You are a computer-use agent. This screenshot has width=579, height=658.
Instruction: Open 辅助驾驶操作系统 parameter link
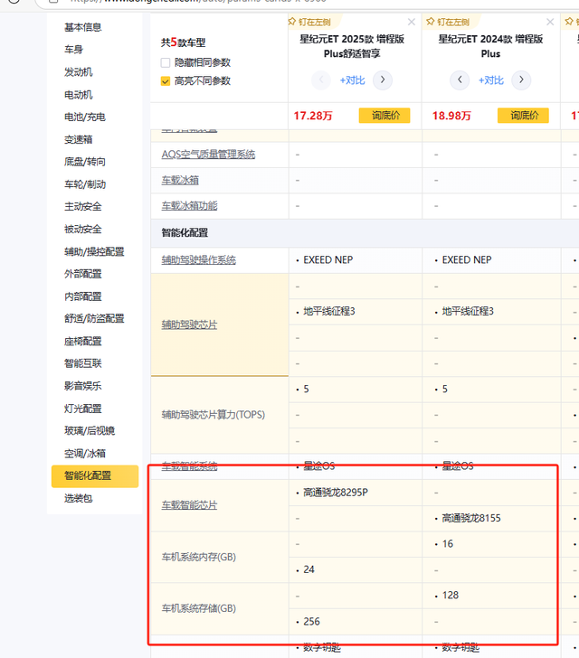[199, 260]
